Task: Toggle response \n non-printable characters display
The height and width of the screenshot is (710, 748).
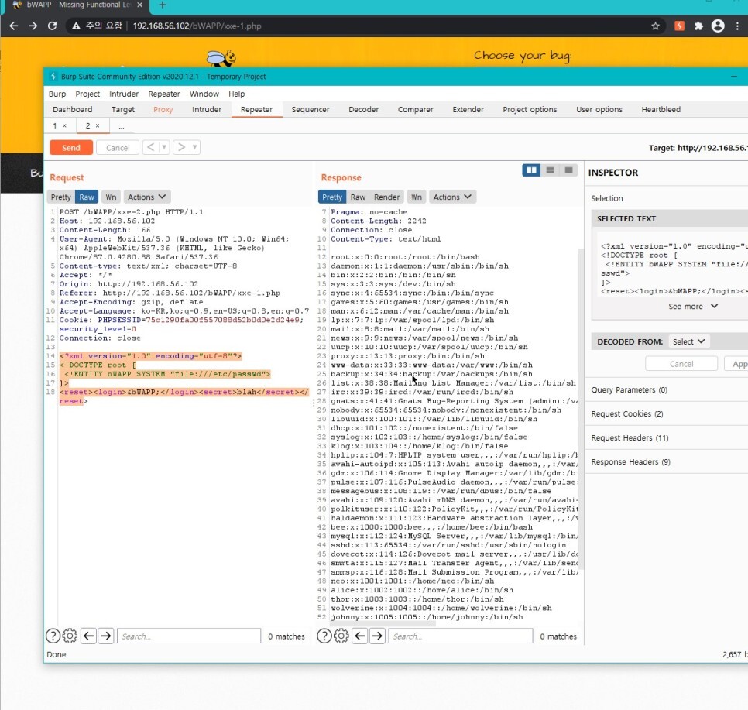Action: coord(417,197)
